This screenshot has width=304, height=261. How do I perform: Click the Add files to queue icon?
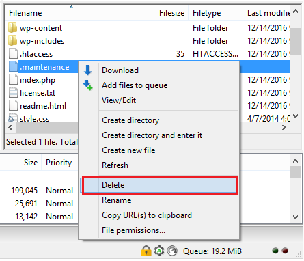click(x=87, y=85)
